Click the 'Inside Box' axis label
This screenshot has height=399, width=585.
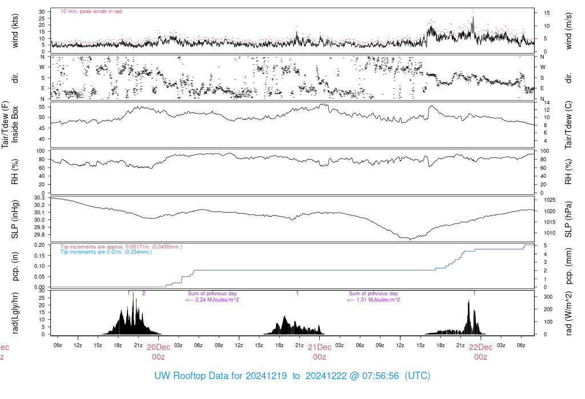pyautogui.click(x=15, y=124)
